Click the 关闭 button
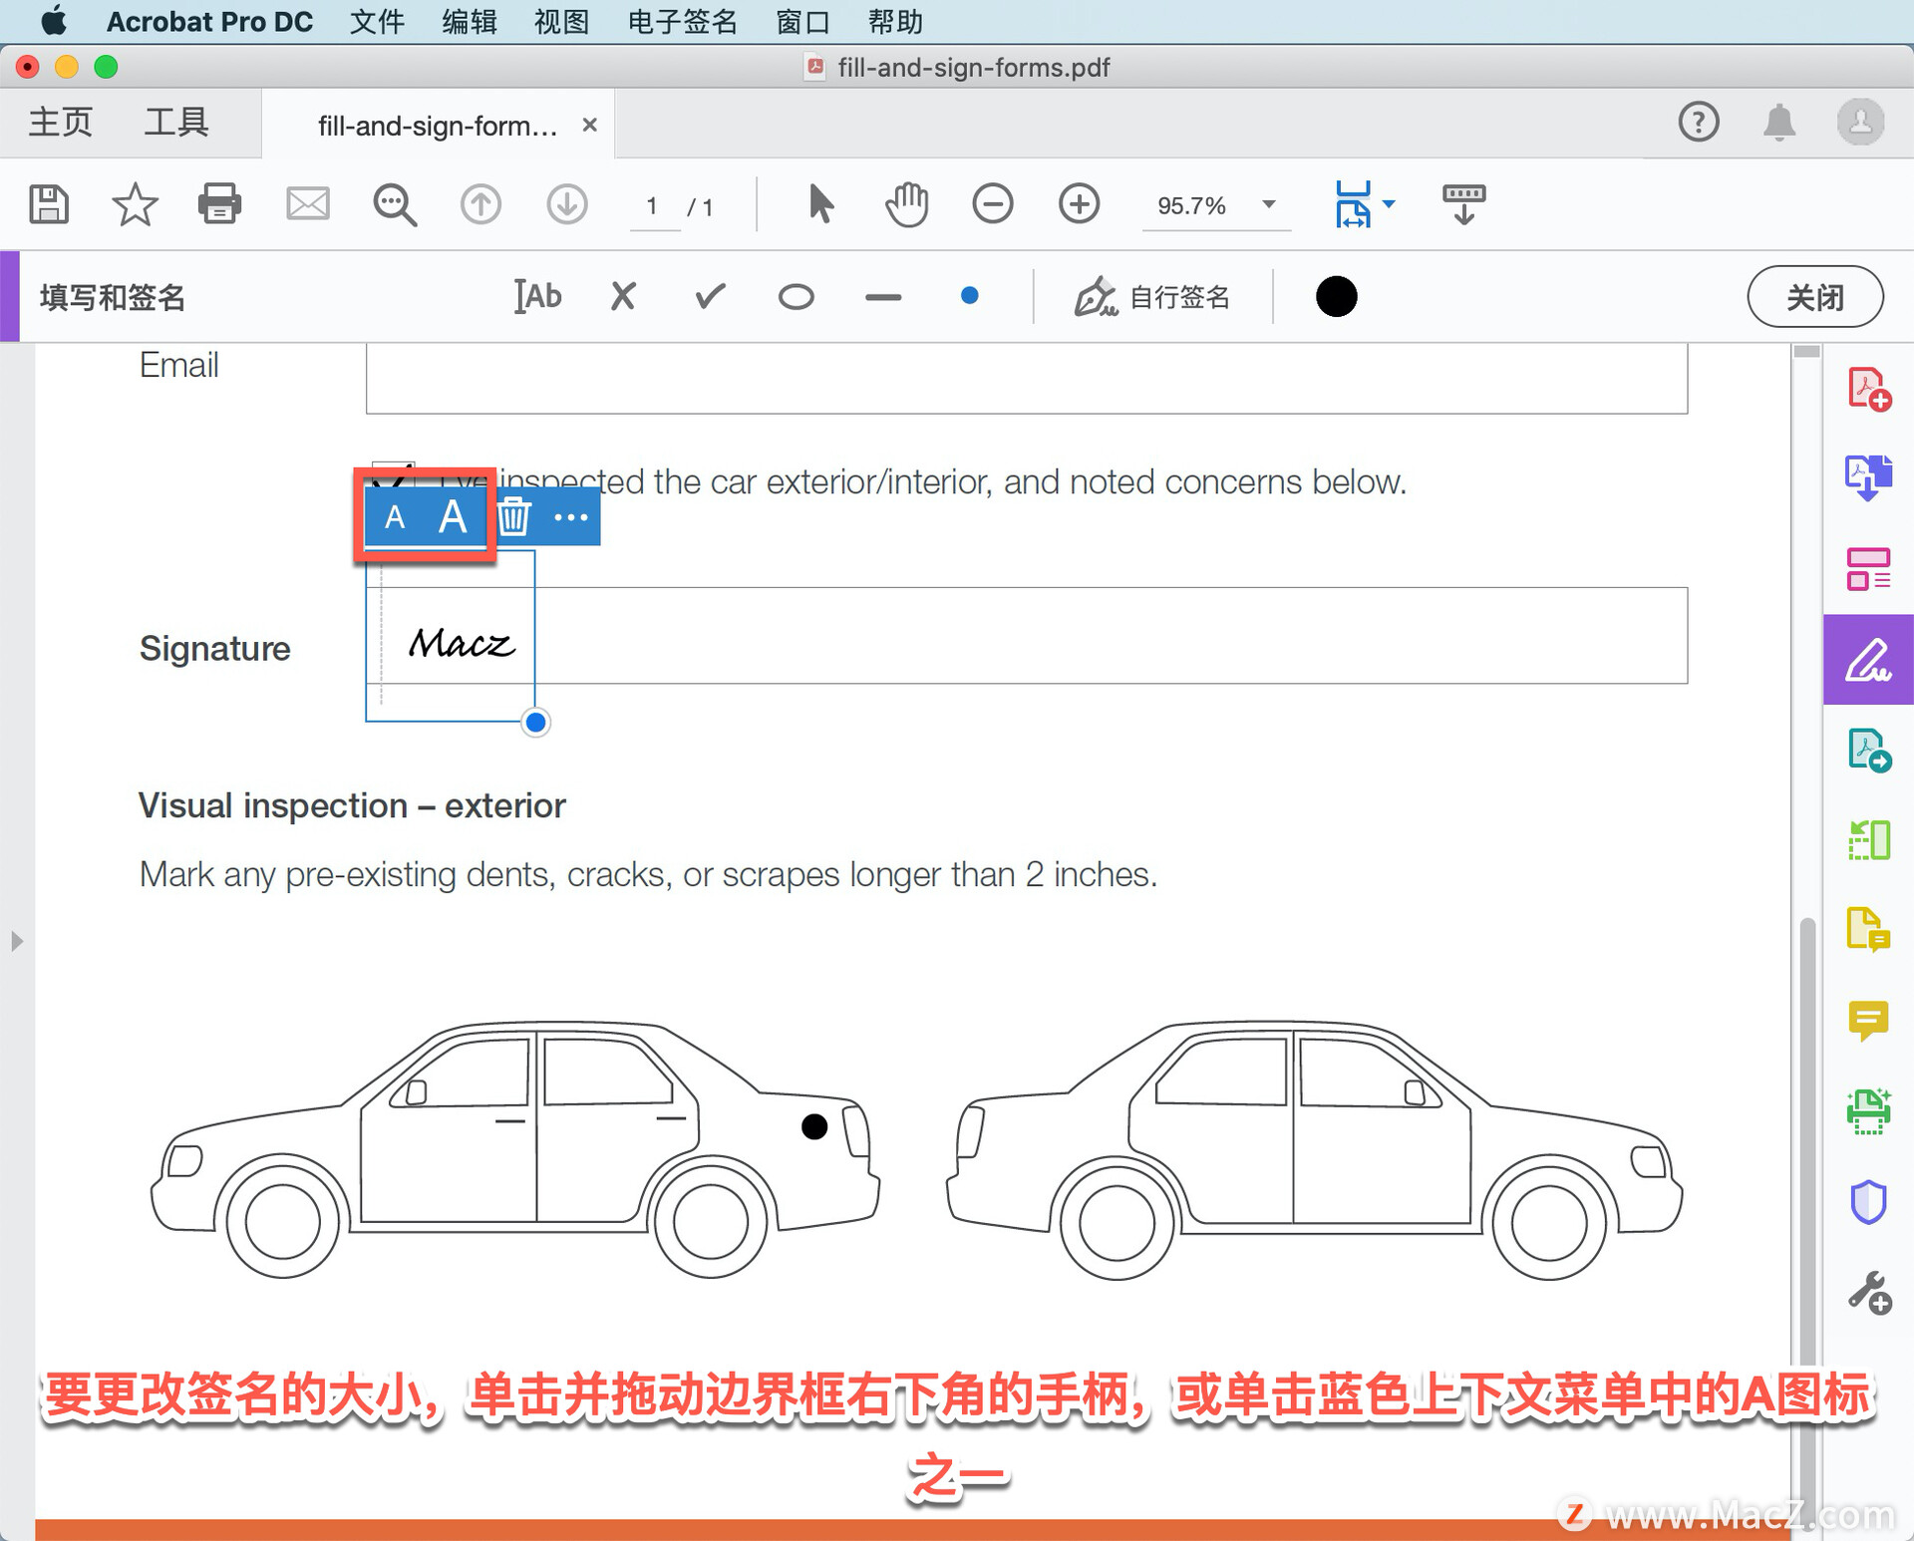This screenshot has width=1914, height=1541. tap(1814, 297)
